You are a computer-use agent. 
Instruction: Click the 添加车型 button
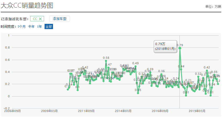60,19
